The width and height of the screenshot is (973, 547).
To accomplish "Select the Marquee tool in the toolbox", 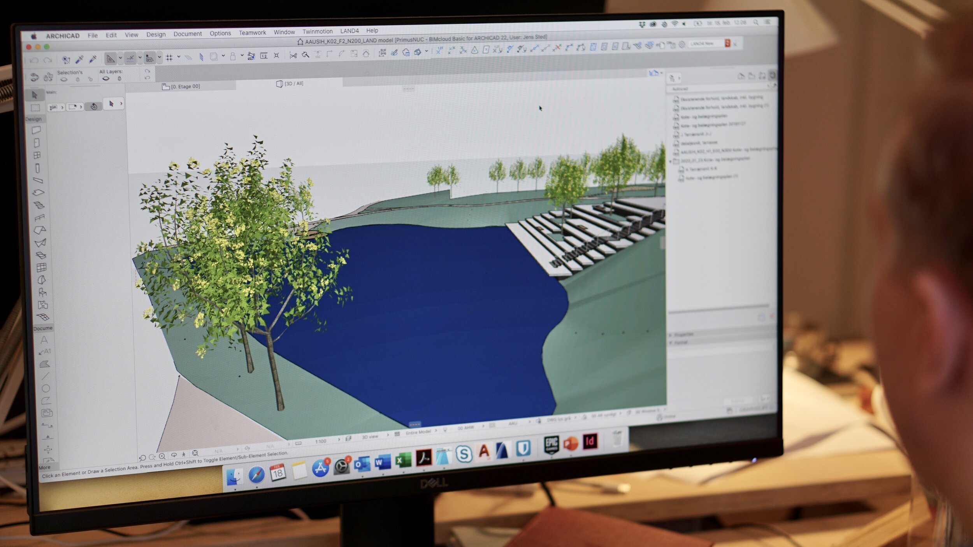I will point(35,108).
